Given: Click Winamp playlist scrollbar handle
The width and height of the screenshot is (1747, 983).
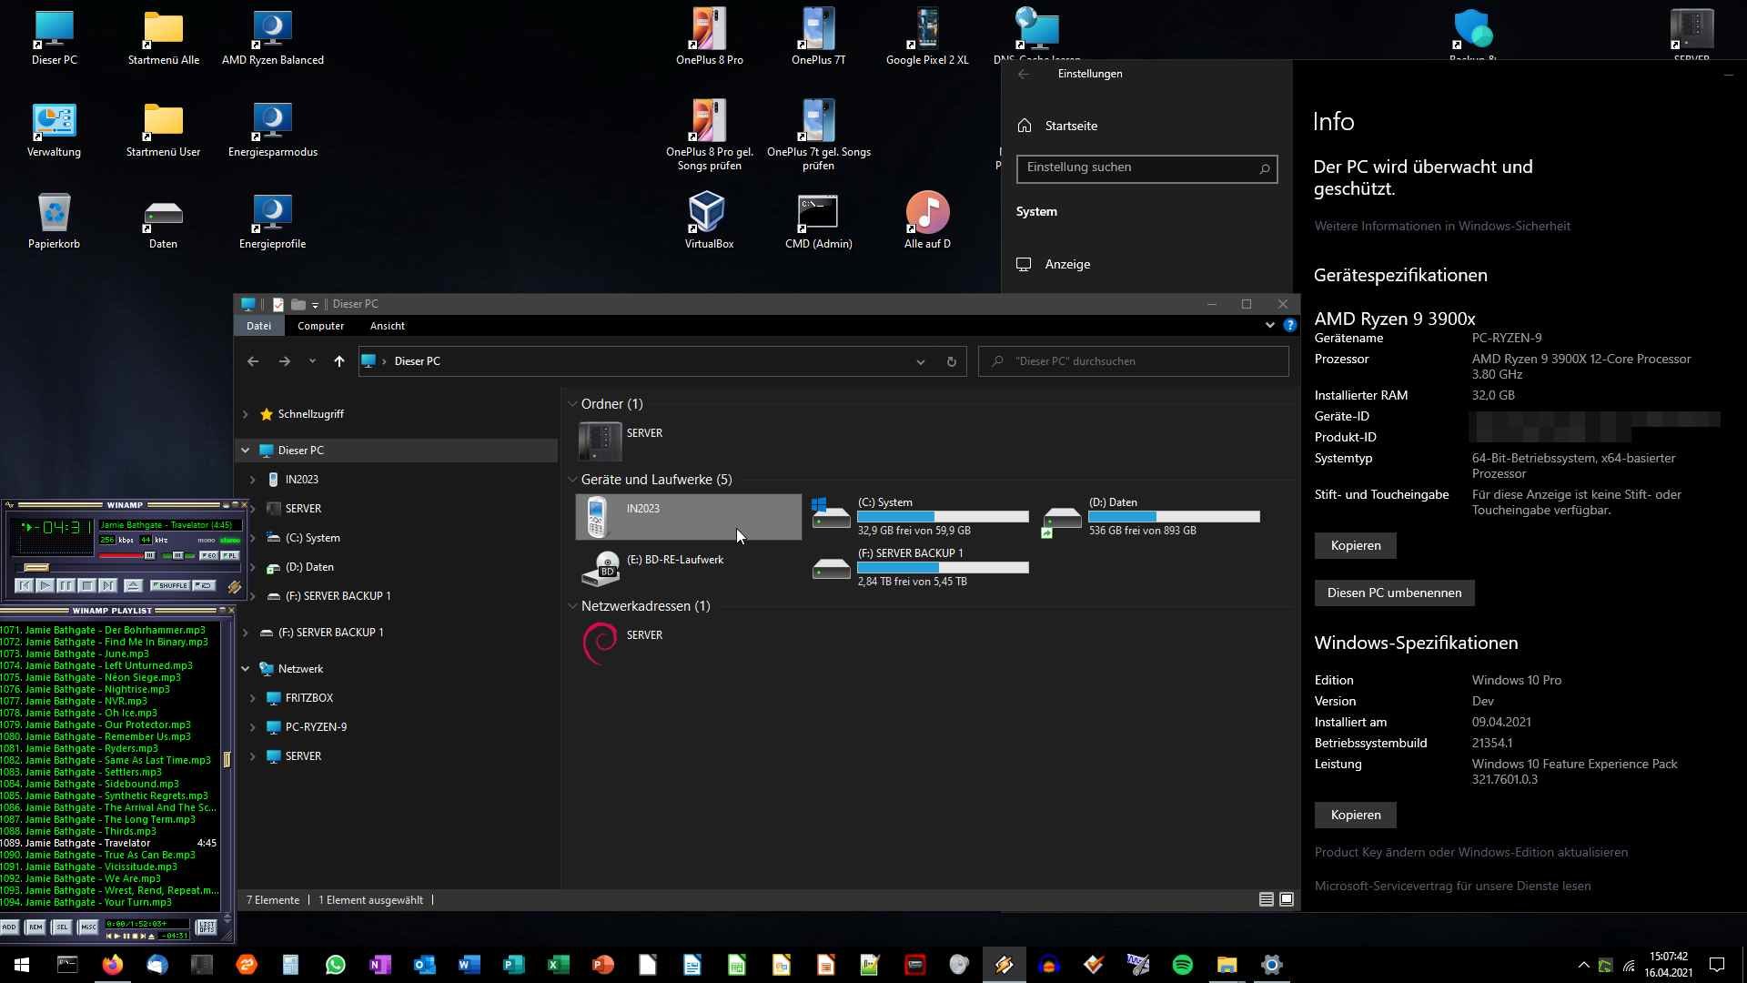Looking at the screenshot, I should [x=227, y=759].
